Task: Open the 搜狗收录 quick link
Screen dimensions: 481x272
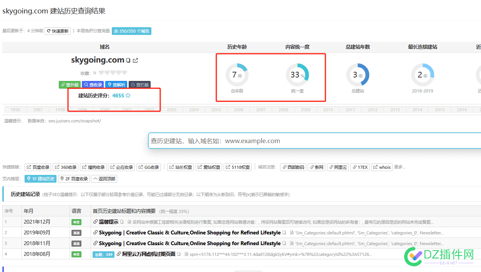Action: (x=93, y=167)
